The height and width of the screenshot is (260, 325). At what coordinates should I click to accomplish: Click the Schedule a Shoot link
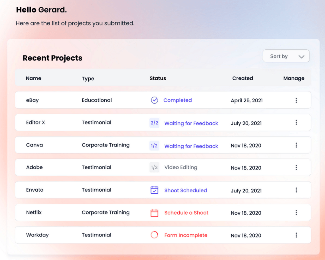click(186, 213)
